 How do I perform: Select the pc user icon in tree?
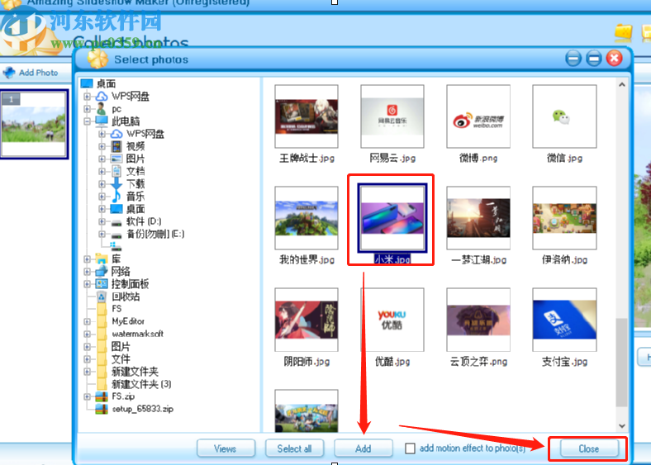101,109
